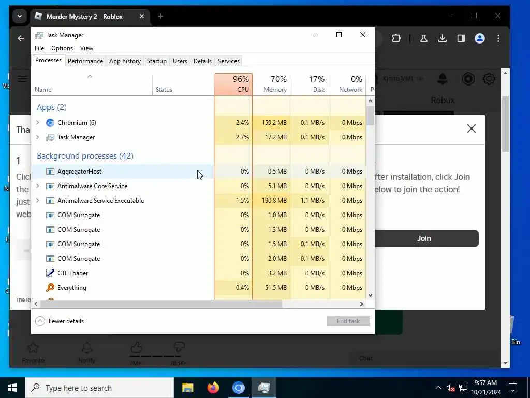Click Task Manager vertical scroll down arrow
The image size is (530, 398).
[x=370, y=295]
